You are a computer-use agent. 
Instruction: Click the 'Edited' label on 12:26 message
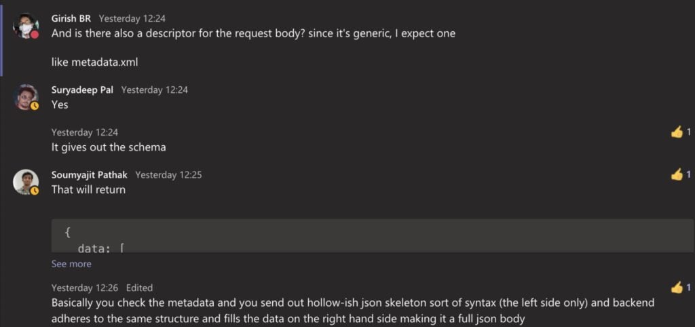coord(139,288)
